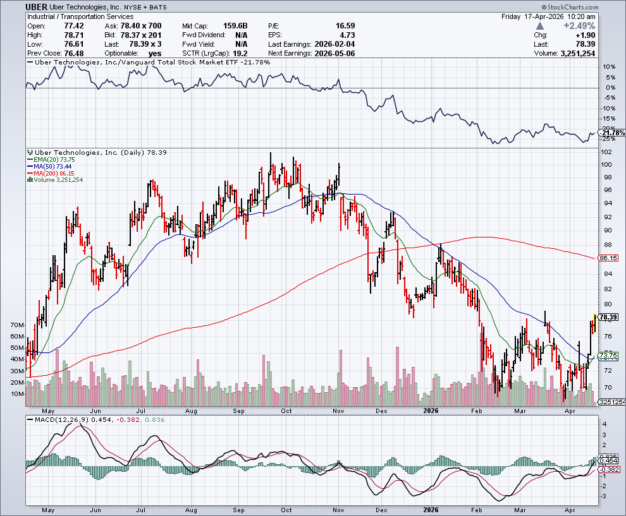The image size is (626, 516).
Task: Click the UBER ticker symbol heading
Action: (x=38, y=7)
